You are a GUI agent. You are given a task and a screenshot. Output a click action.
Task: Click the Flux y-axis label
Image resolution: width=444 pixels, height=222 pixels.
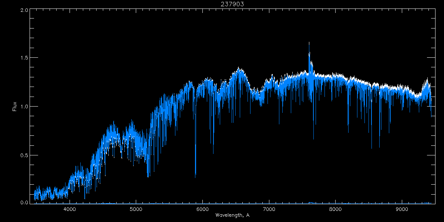[x=15, y=106]
